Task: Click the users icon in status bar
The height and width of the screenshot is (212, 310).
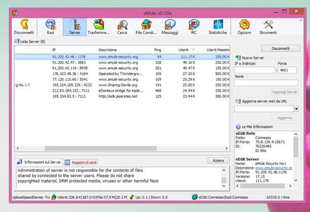Action: click(x=54, y=197)
